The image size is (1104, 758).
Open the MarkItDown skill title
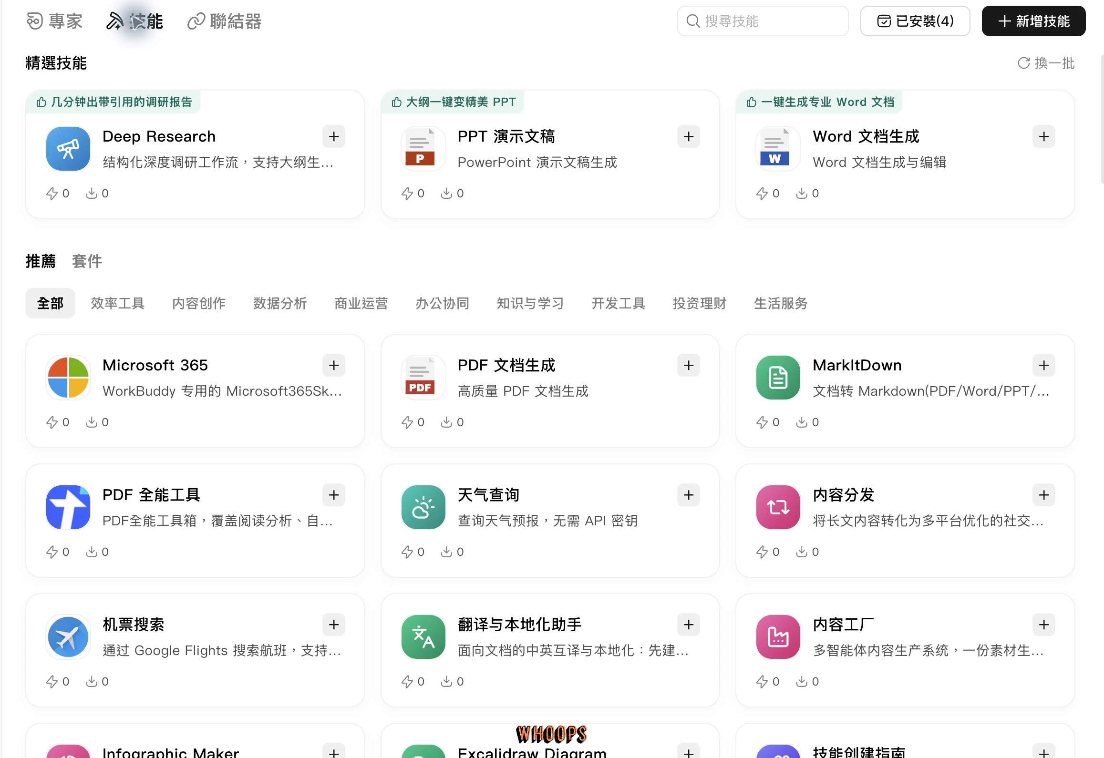coord(857,366)
